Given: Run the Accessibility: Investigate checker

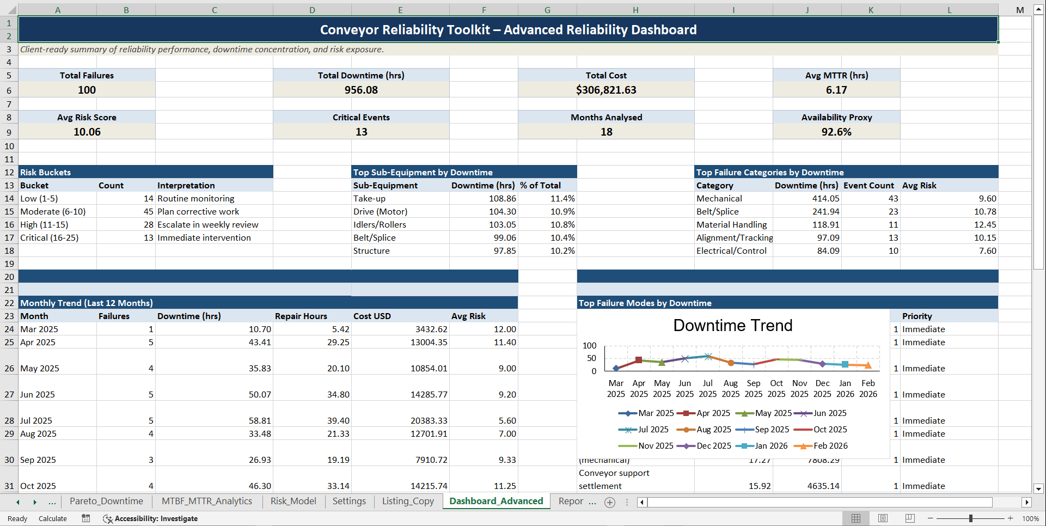Looking at the screenshot, I should point(150,518).
